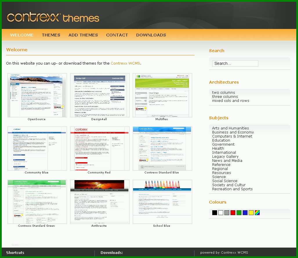298x258 pixels.
Task: Click the Community Blue caption
Action: click(37, 173)
